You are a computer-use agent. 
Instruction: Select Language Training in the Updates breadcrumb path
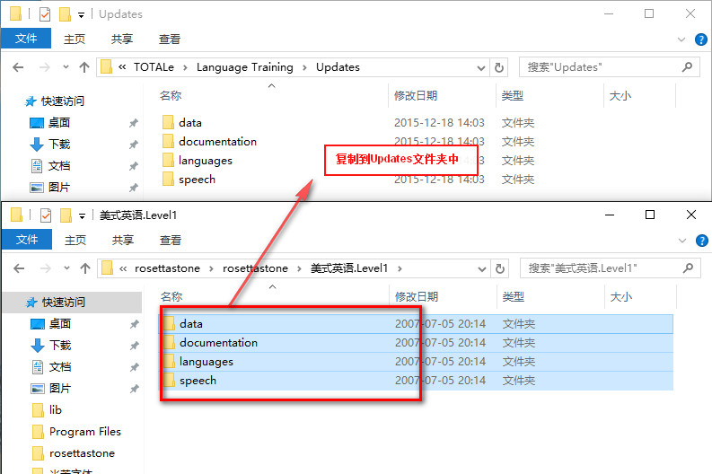pyautogui.click(x=245, y=67)
